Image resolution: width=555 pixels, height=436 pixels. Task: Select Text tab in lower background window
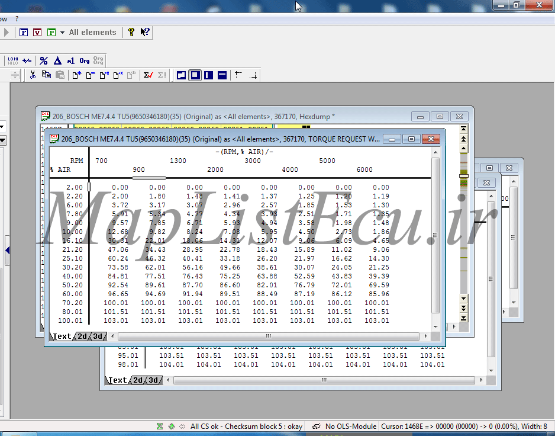118,380
